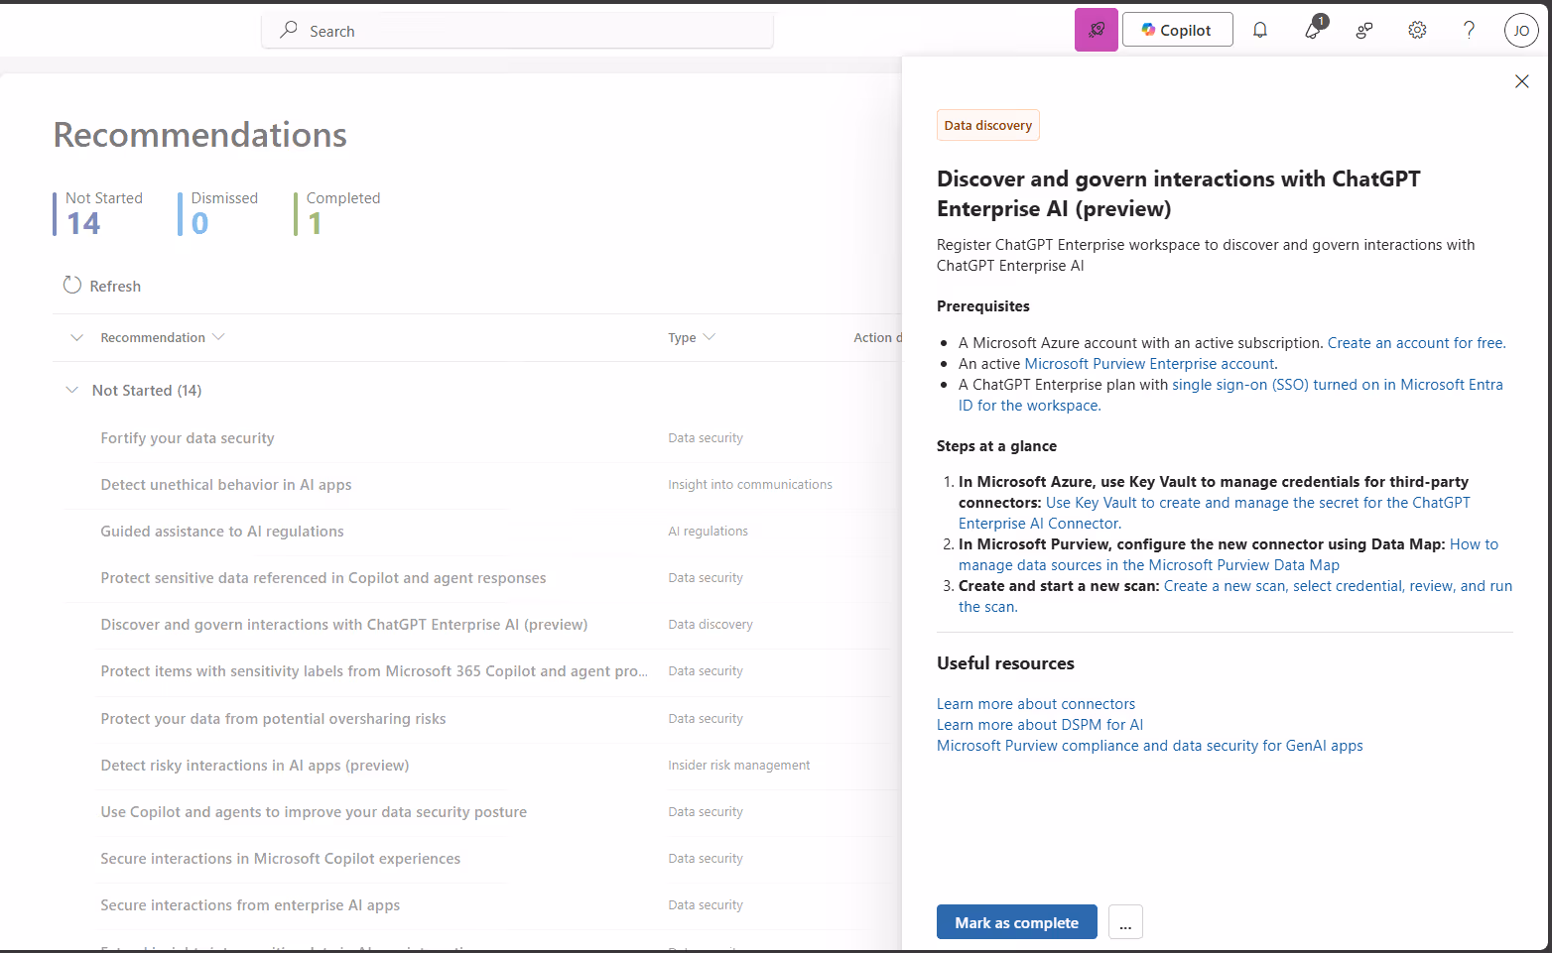Open the settings gear
The height and width of the screenshot is (953, 1552).
click(x=1417, y=31)
